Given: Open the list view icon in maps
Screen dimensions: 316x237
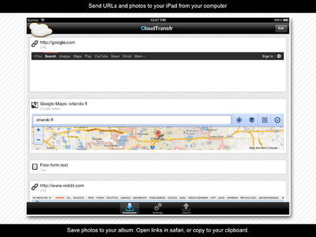Looking at the screenshot, I should point(265,120).
